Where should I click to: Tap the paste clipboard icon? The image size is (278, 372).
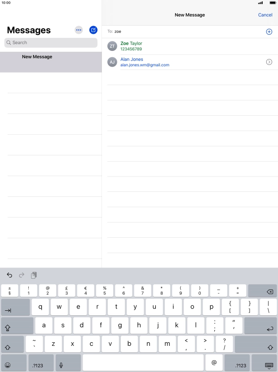34,275
